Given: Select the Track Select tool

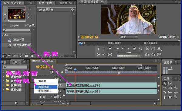Looking at the screenshot, I should 170,83.
